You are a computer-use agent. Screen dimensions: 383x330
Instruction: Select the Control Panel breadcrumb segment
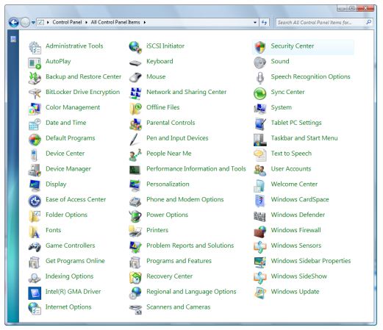[67, 22]
